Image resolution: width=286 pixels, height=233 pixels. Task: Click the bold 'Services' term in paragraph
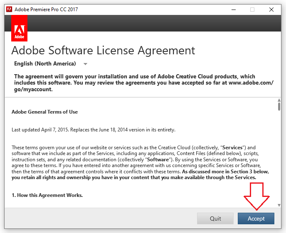[x=232, y=148]
